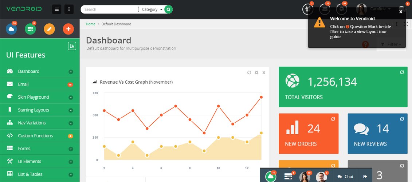Click the orange pencil edit icon
412x182 pixels.
pos(49,29)
